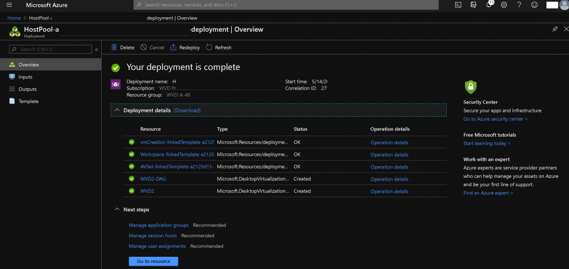Open the WVD2 resource link

pos(147,191)
